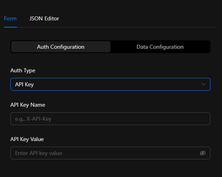
Task: Click the Auth Type dropdown chevron arrow
Action: [204, 84]
